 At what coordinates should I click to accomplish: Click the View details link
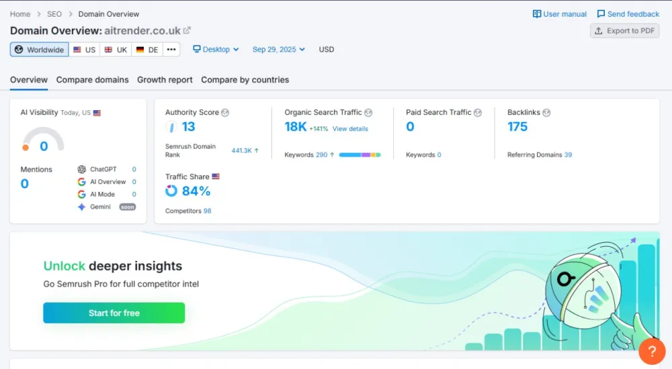point(350,129)
